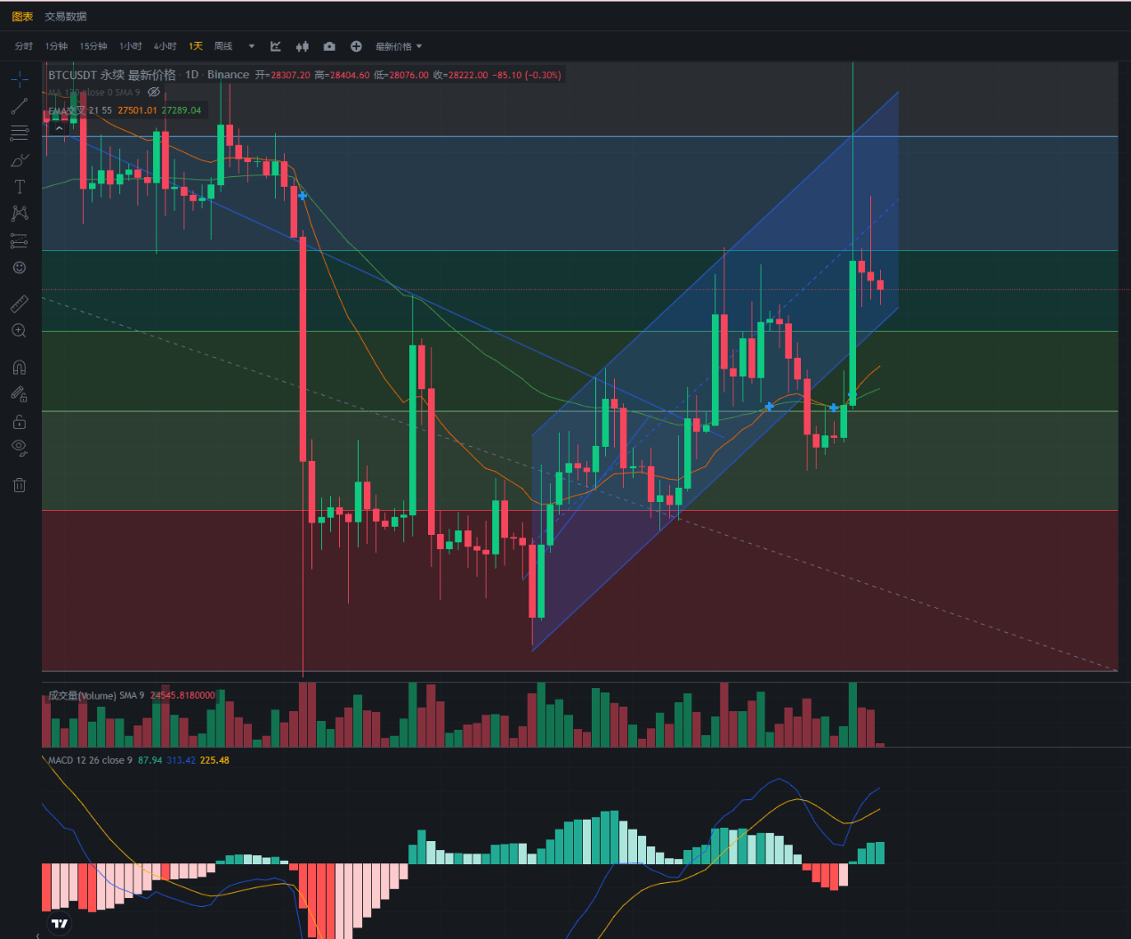Switch timeframe to 4小时
Screen dimensions: 1131x939
(x=165, y=46)
